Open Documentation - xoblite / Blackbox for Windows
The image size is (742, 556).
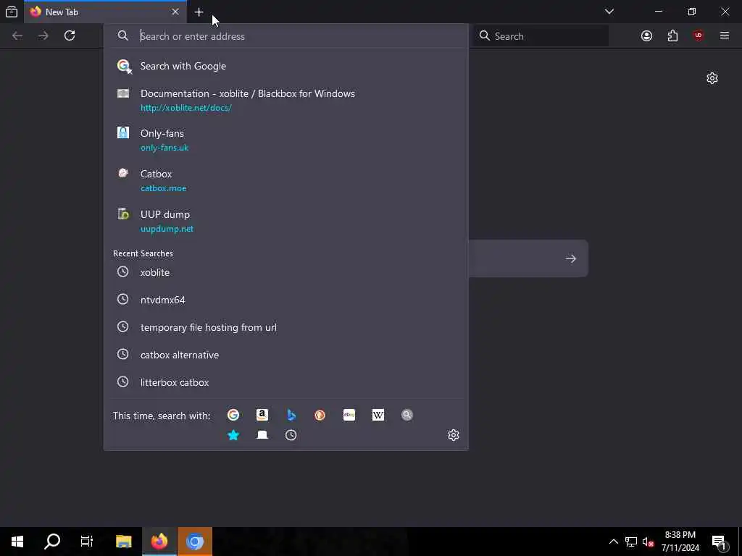(x=285, y=100)
